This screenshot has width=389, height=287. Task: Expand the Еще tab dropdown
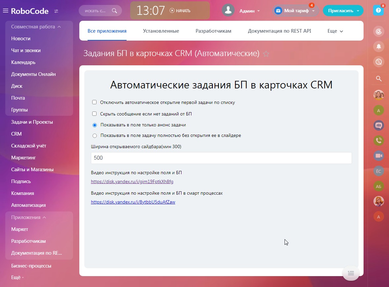pos(335,31)
